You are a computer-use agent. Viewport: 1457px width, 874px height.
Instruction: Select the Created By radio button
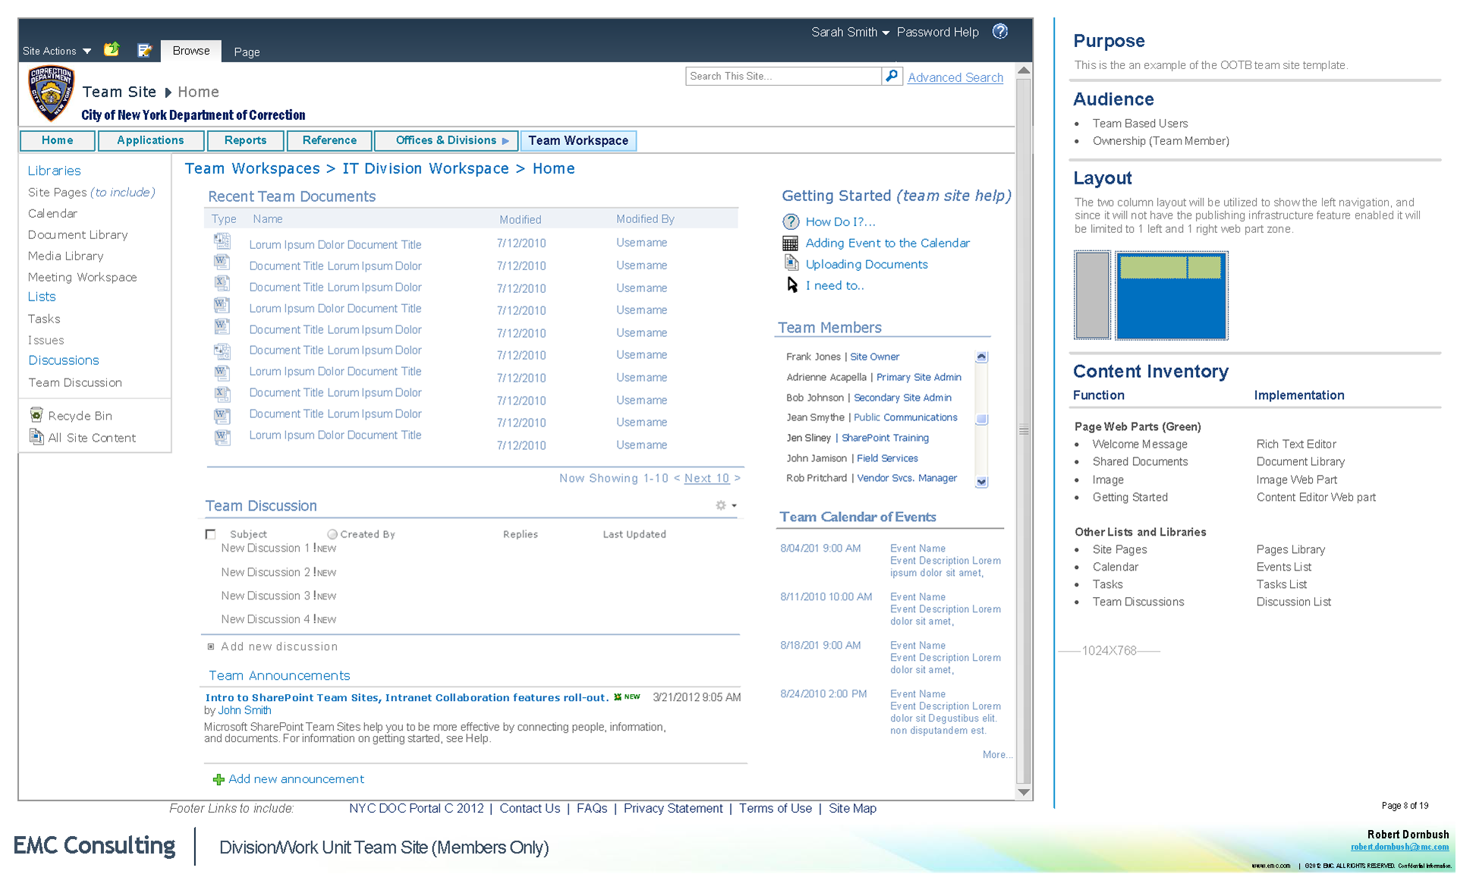point(332,534)
